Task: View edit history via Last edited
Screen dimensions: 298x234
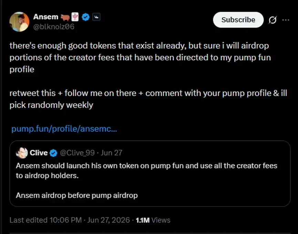Action: pyautogui.click(x=45, y=220)
